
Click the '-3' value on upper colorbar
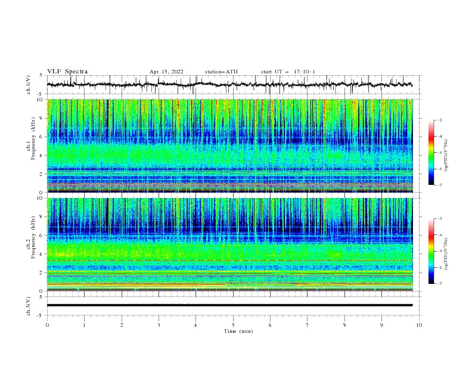coord(439,120)
